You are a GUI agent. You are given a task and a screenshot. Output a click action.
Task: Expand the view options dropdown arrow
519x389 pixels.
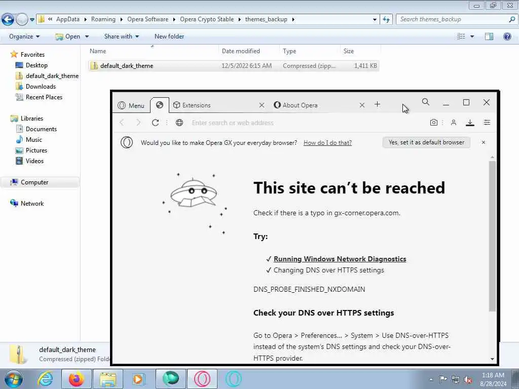point(472,36)
